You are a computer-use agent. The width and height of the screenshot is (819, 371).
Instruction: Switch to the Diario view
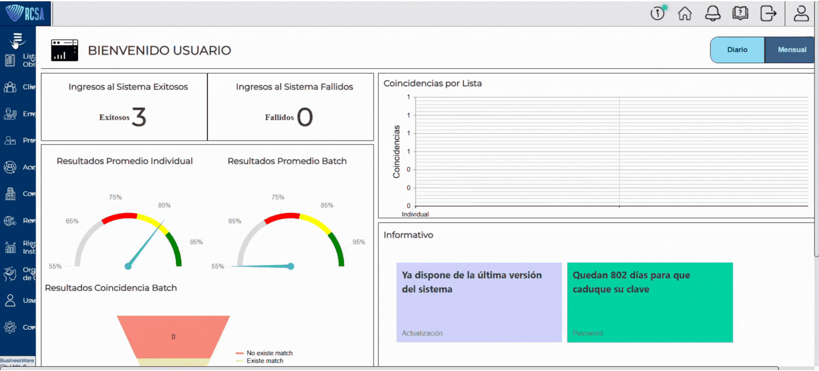[737, 50]
